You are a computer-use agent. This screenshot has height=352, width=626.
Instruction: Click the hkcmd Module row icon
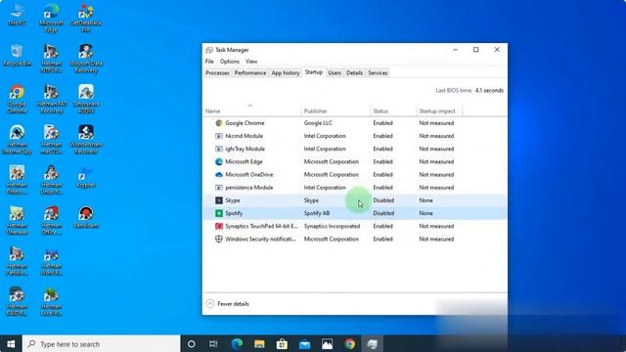219,136
